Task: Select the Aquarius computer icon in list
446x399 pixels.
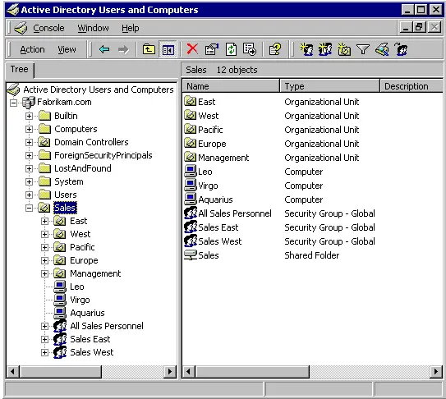Action: [x=191, y=199]
